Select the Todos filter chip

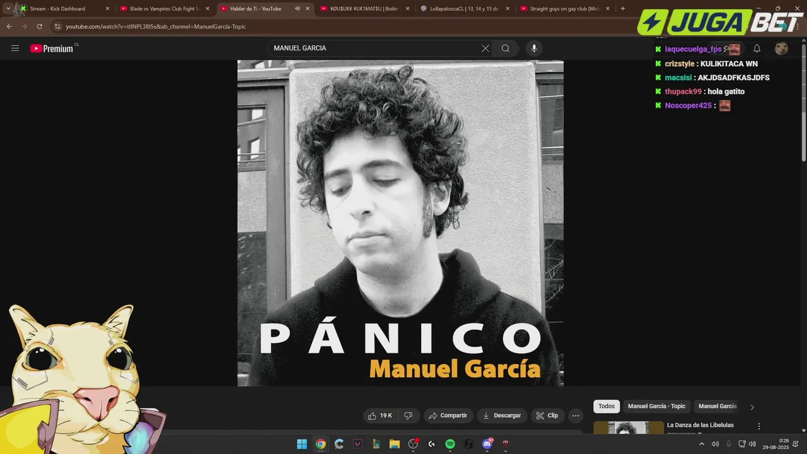click(607, 407)
